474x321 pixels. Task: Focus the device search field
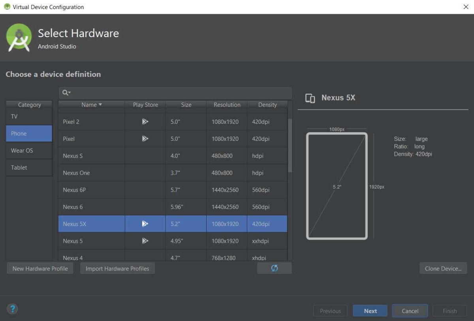(x=175, y=93)
